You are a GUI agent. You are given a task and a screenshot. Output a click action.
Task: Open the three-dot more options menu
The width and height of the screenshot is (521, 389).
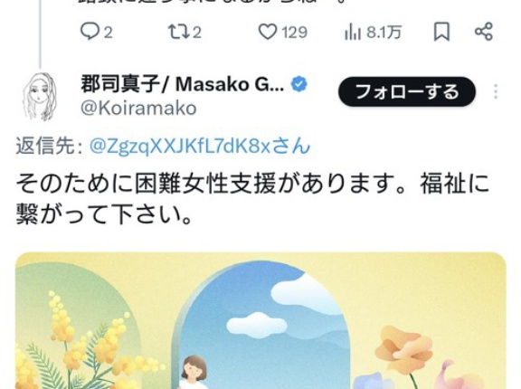[x=496, y=91]
